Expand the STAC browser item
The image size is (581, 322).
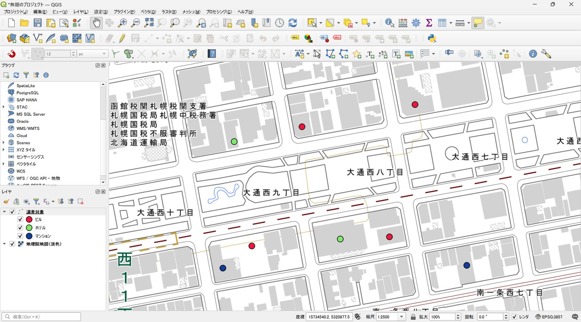(x=4, y=107)
